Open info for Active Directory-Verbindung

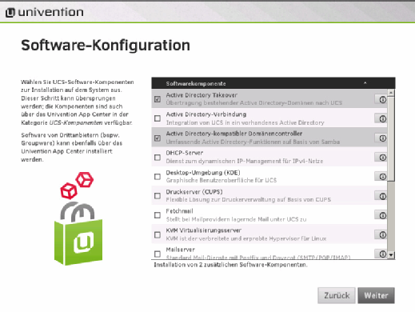pyautogui.click(x=381, y=118)
